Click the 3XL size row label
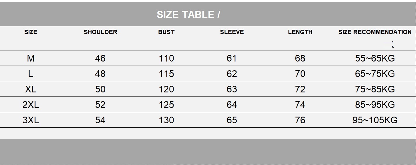Image resolution: width=416 pixels, height=165 pixels. pos(31,120)
